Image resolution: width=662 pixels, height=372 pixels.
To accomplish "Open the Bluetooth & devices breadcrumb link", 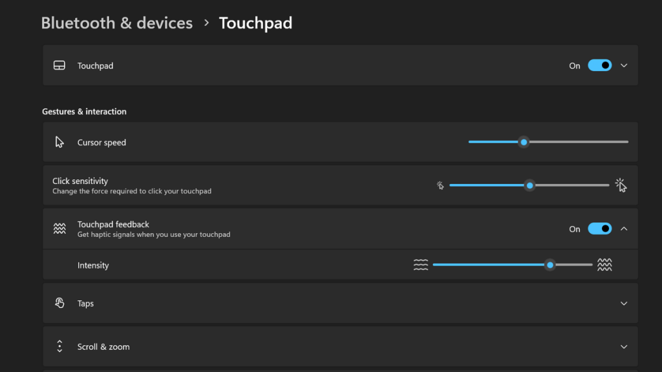I will pyautogui.click(x=116, y=23).
